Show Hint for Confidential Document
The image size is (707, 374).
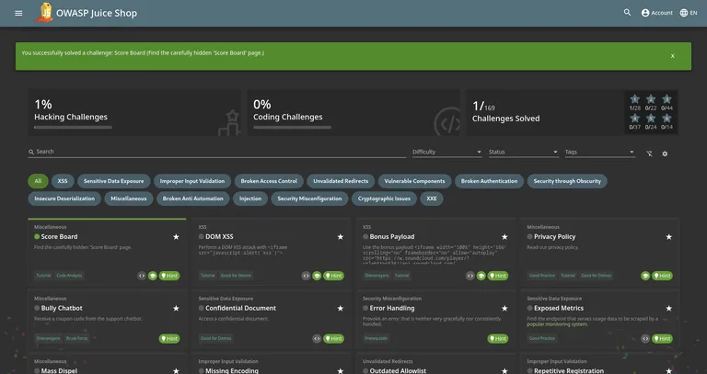[x=333, y=338]
